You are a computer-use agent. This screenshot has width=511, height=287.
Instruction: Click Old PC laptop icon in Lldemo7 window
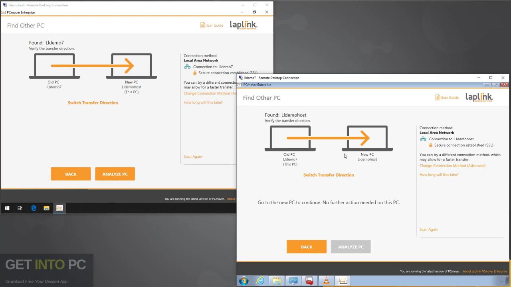290,138
